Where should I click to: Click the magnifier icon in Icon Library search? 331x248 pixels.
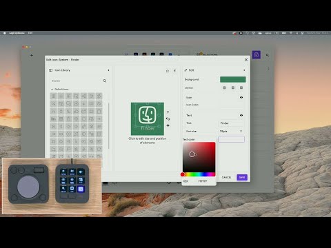105,81
